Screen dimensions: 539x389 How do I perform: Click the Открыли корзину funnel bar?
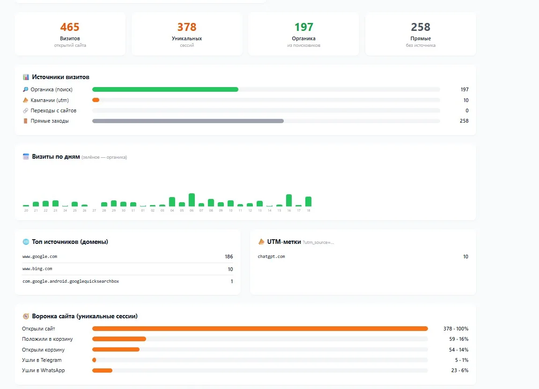click(x=116, y=350)
